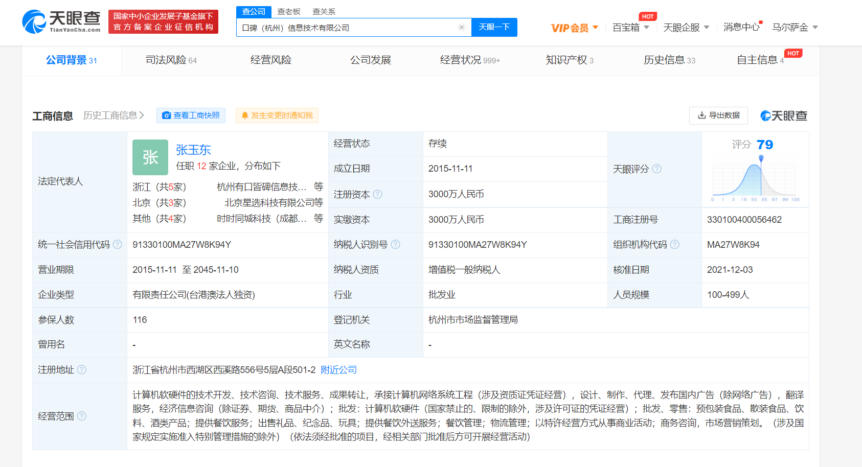Viewport: 862px width, 467px height.
Task: Switch to the 司法风险 tab
Action: (x=171, y=60)
